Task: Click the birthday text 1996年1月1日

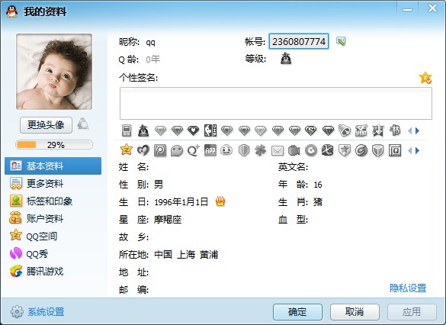Action: click(x=181, y=201)
